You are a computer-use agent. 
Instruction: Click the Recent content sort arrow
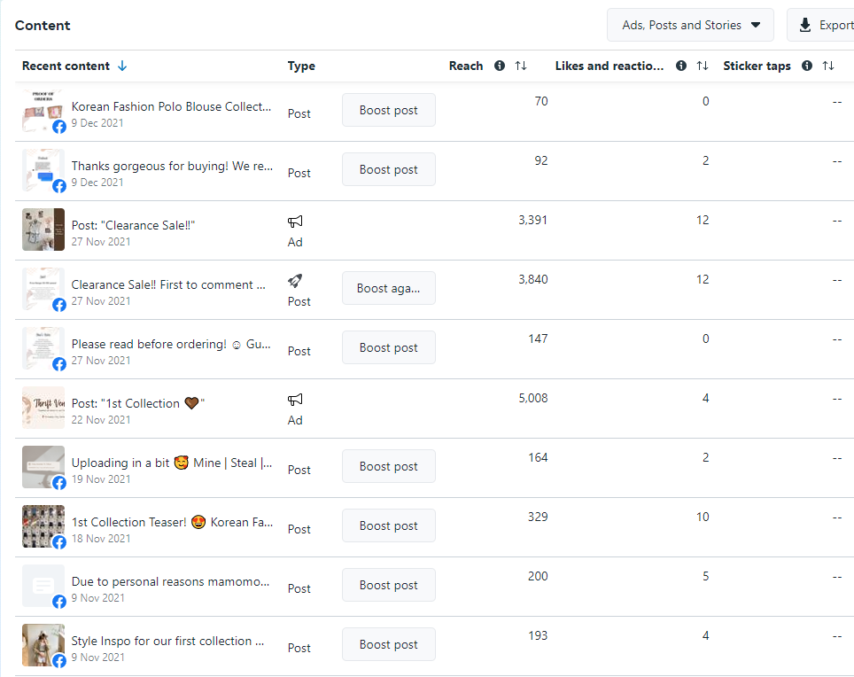[x=122, y=66]
